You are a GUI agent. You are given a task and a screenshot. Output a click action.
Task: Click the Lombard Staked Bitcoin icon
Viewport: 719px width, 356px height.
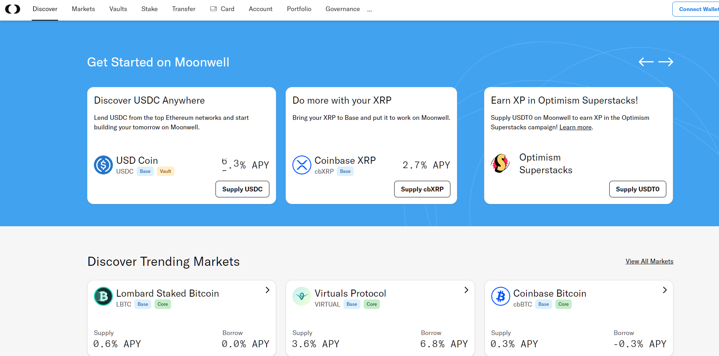[x=103, y=296]
